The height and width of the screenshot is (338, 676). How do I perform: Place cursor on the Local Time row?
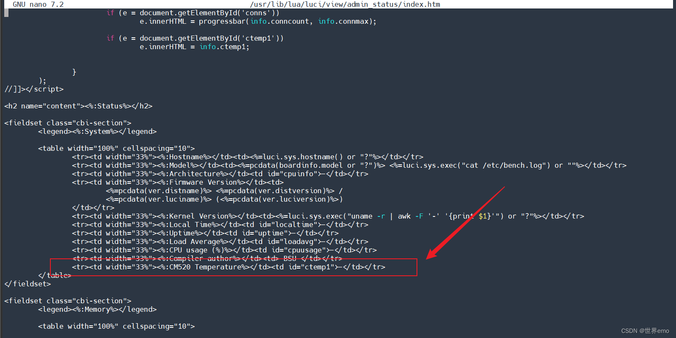tap(220, 224)
